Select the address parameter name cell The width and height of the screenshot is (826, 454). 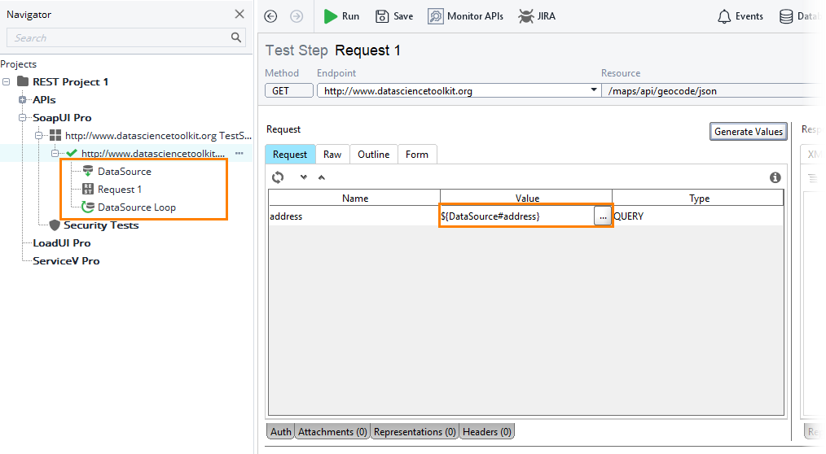(x=354, y=216)
